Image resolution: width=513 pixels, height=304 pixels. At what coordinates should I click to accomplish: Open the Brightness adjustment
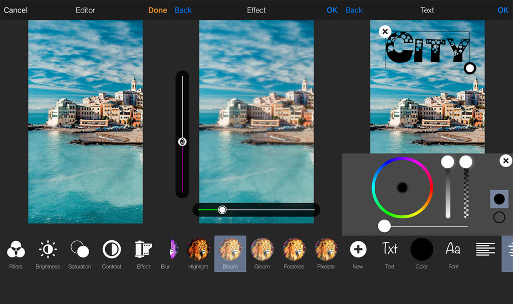pyautogui.click(x=48, y=249)
